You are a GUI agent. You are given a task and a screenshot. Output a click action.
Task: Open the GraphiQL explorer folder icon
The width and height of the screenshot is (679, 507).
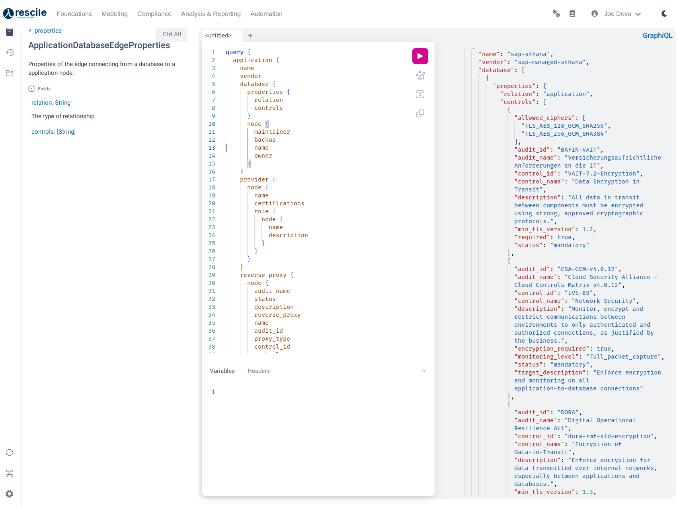10,73
